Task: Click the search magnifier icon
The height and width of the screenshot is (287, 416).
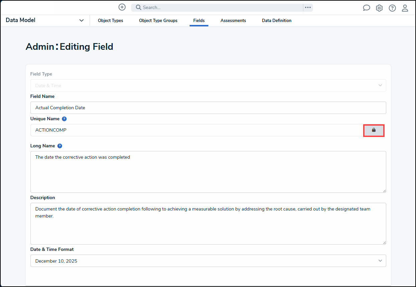Action: click(x=138, y=7)
